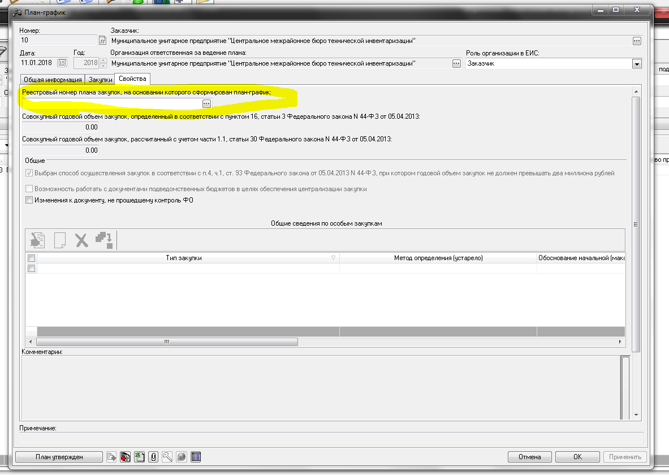Click the blank new page icon above table
This screenshot has width=669, height=475.
coord(60,240)
